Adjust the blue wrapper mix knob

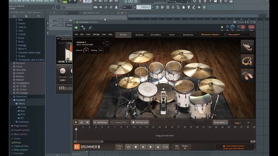pos(232,27)
